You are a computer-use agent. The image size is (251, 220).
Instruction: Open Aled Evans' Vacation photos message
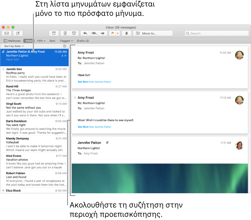point(35,161)
